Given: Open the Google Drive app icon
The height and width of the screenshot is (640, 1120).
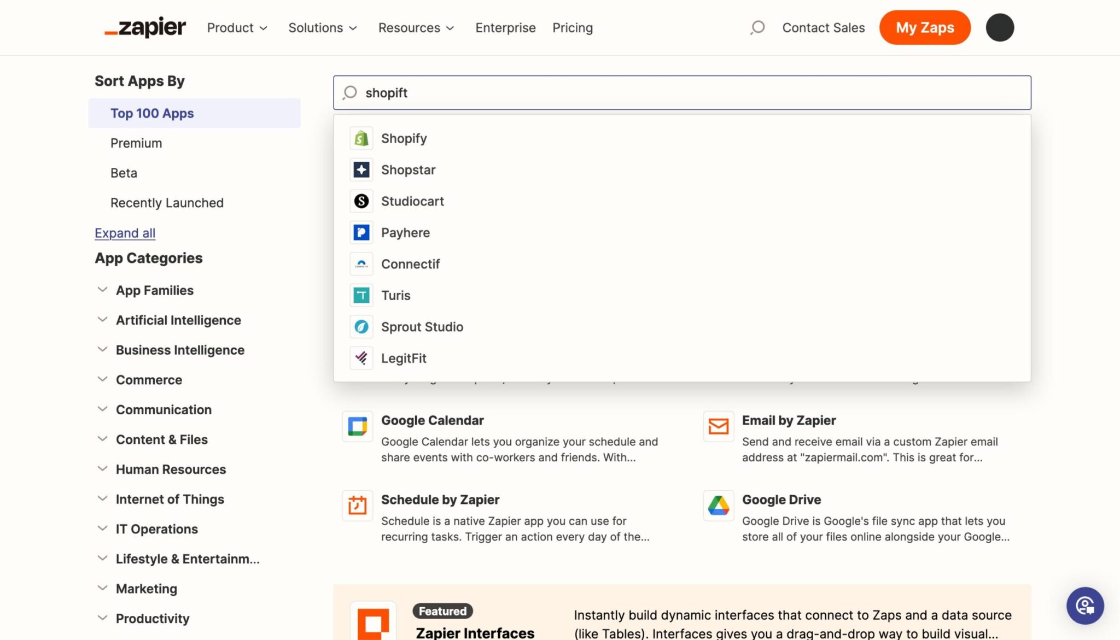Looking at the screenshot, I should 718,506.
